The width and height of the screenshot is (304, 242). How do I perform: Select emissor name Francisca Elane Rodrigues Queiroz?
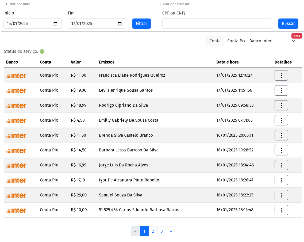(132, 75)
